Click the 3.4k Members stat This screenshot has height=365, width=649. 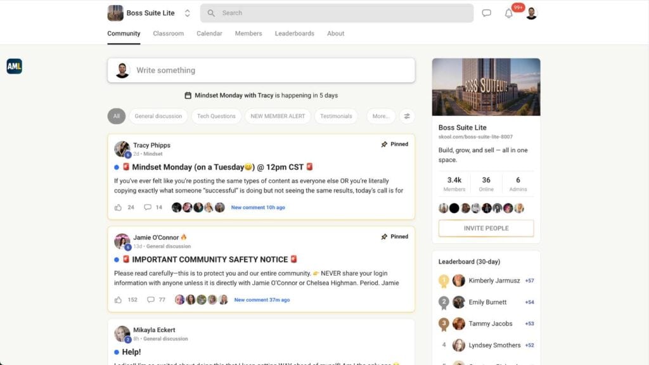pyautogui.click(x=454, y=184)
